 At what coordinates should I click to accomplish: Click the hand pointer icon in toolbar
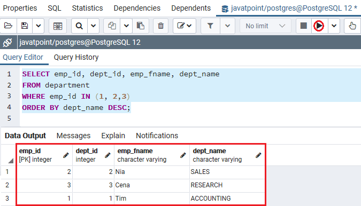pos(352,26)
